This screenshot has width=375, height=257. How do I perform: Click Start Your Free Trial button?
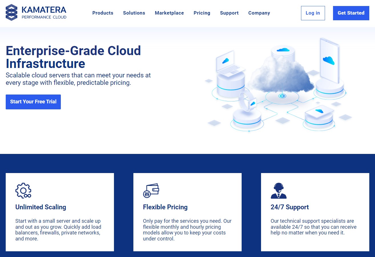click(33, 102)
